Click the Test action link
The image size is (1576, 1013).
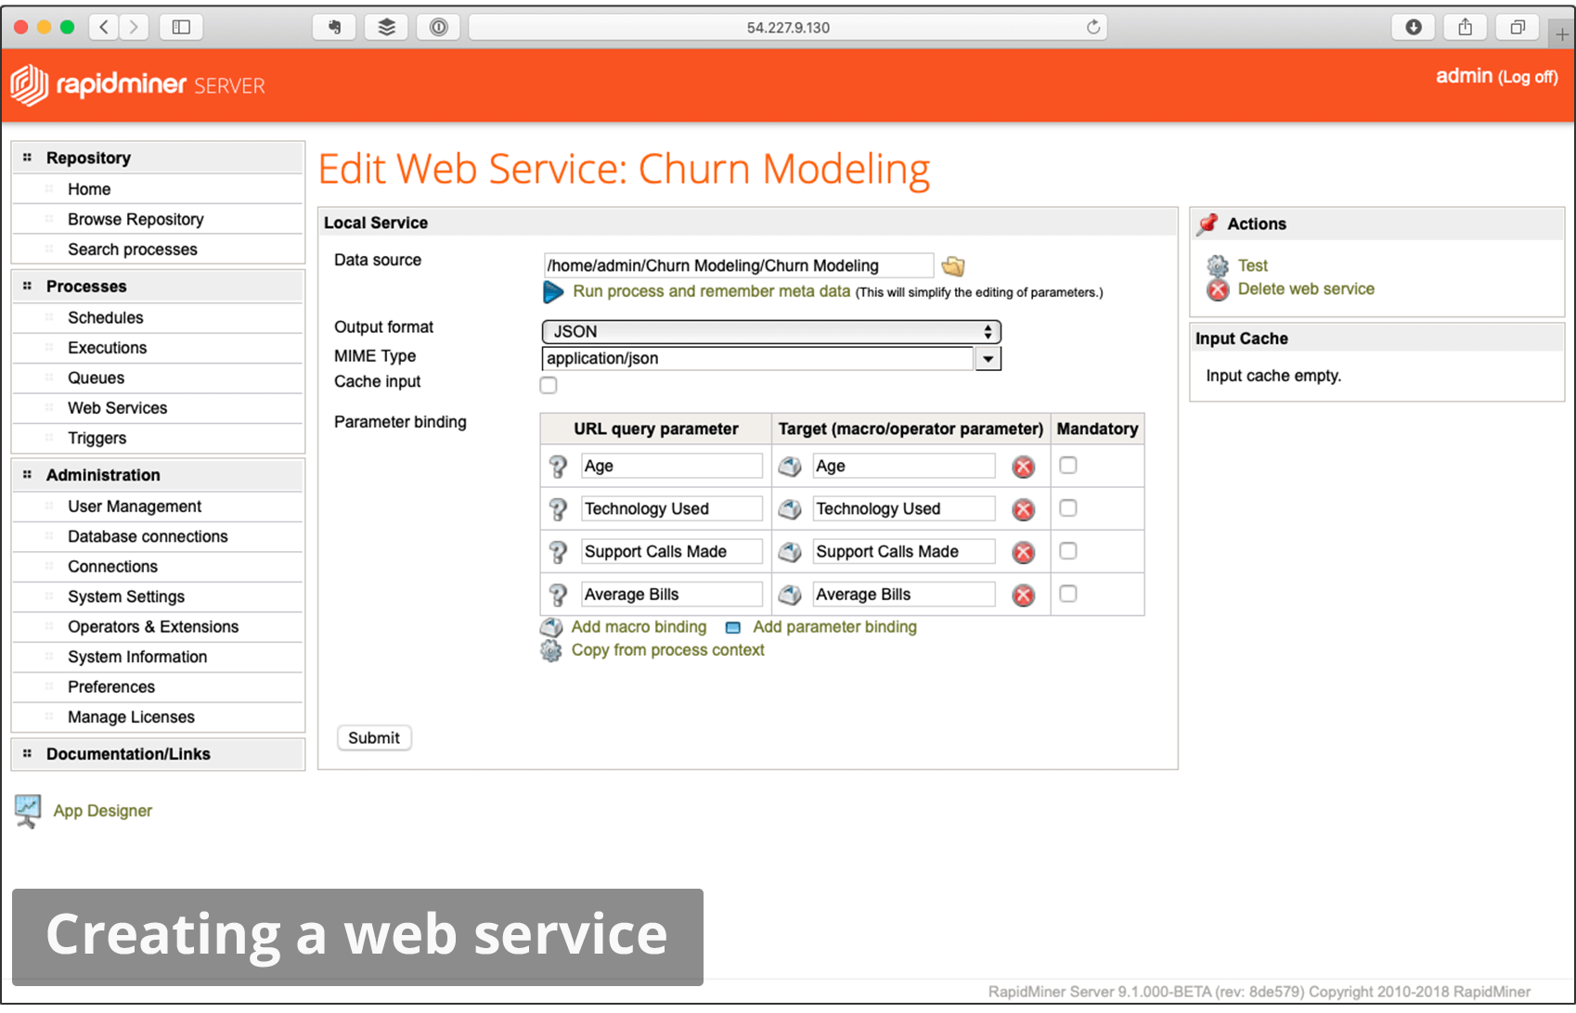1253,265
